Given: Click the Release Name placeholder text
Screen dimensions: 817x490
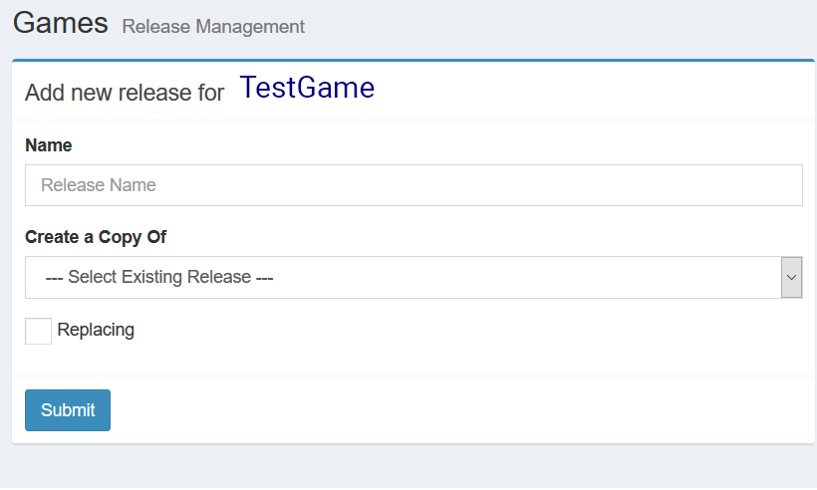Looking at the screenshot, I should tap(99, 185).
